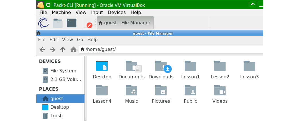Open Trash in the Places sidebar
The height and width of the screenshot is (121, 300).
coord(56,116)
